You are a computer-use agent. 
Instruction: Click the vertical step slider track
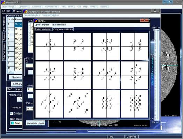(x=157, y=75)
